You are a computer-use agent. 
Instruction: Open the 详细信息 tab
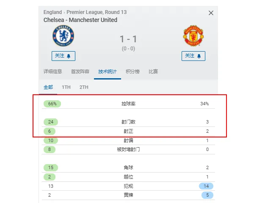pos(53,71)
